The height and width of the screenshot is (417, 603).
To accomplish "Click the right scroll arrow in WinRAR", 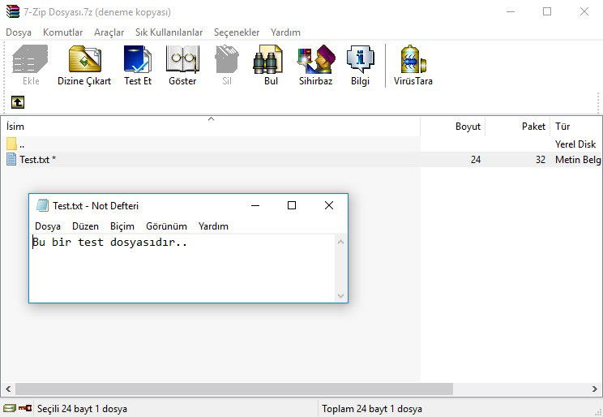I will pos(595,389).
